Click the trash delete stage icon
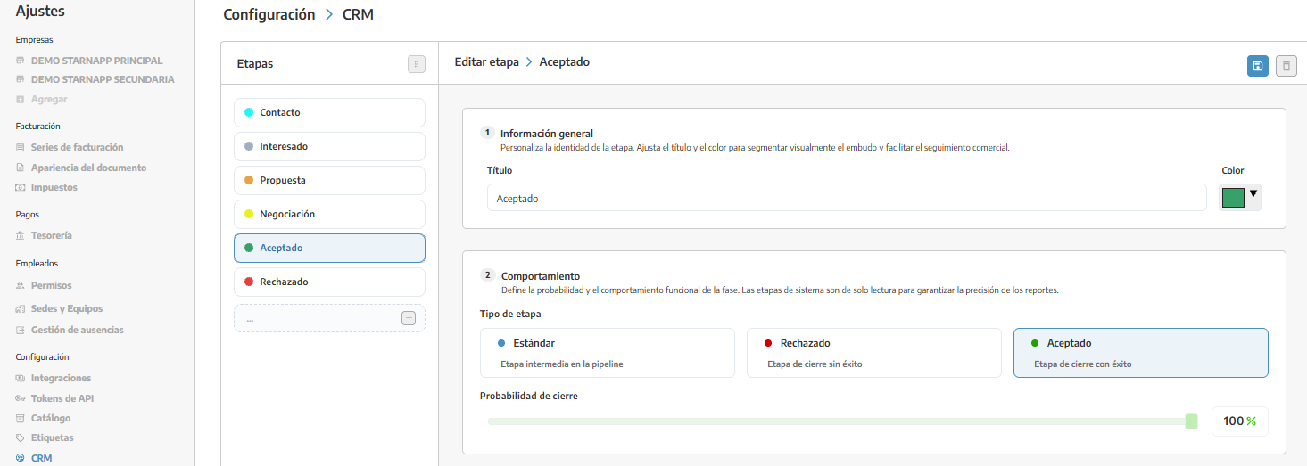This screenshot has width=1307, height=466. (x=1286, y=66)
